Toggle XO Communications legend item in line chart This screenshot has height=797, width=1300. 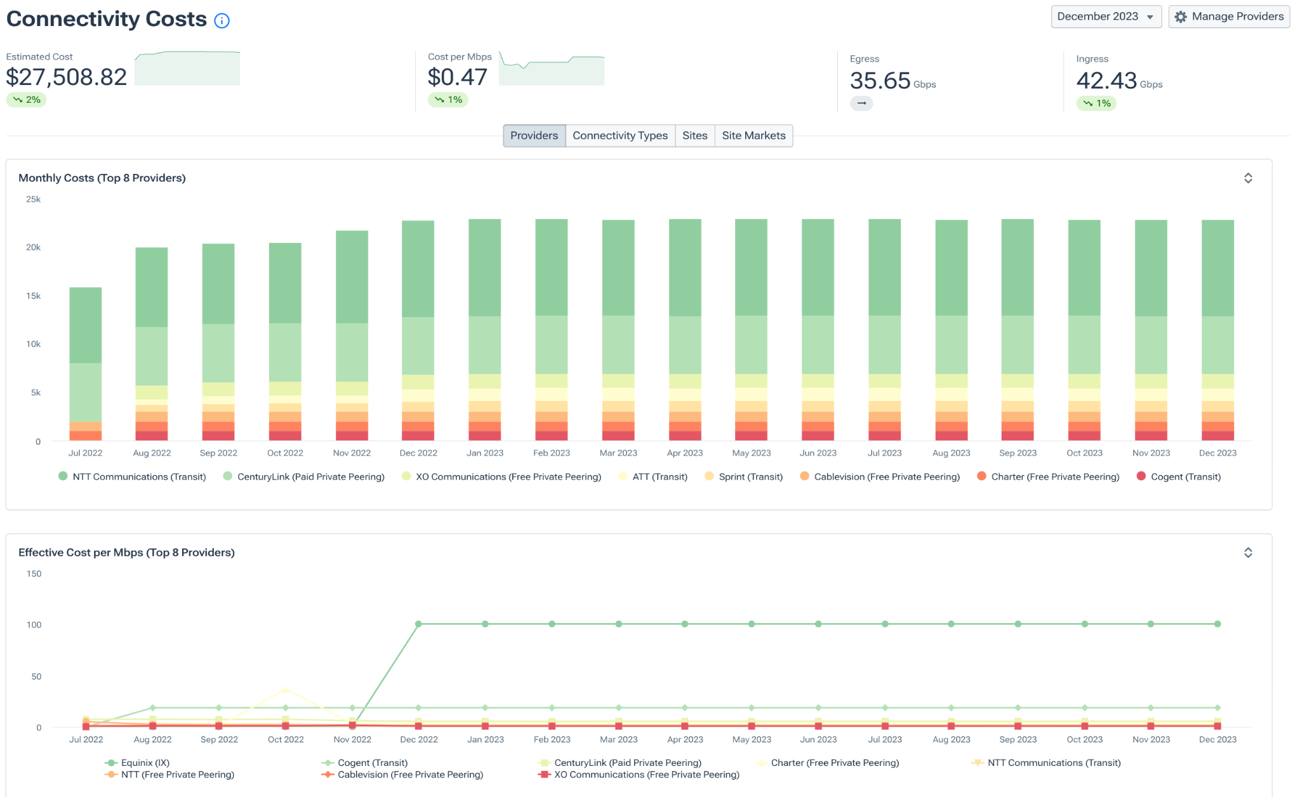[646, 774]
